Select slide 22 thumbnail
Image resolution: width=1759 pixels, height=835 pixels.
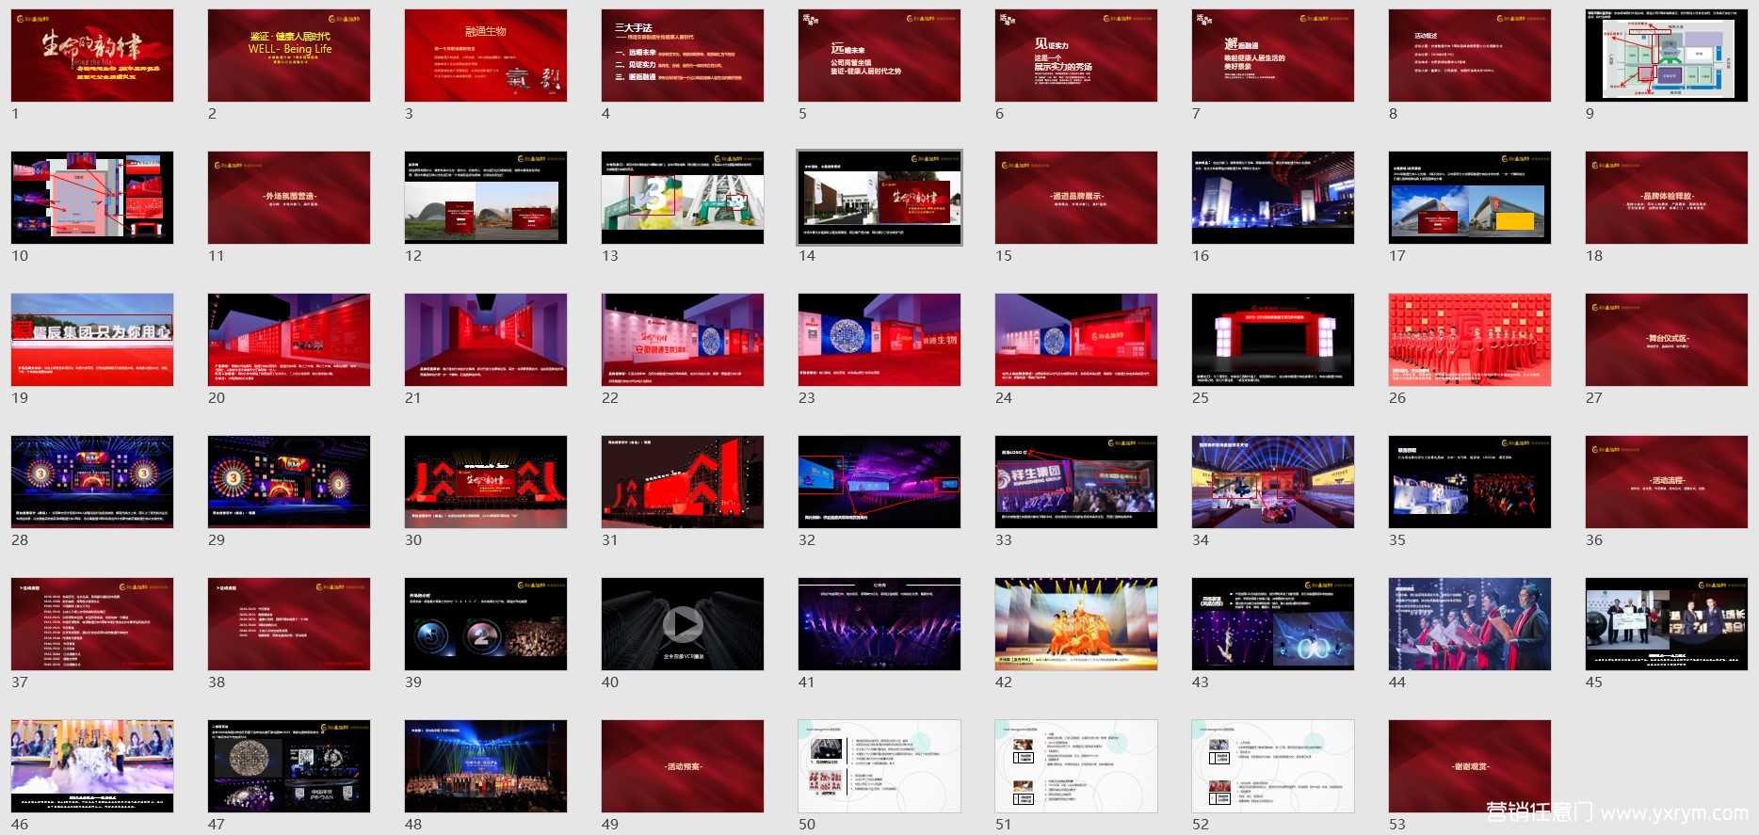[683, 340]
